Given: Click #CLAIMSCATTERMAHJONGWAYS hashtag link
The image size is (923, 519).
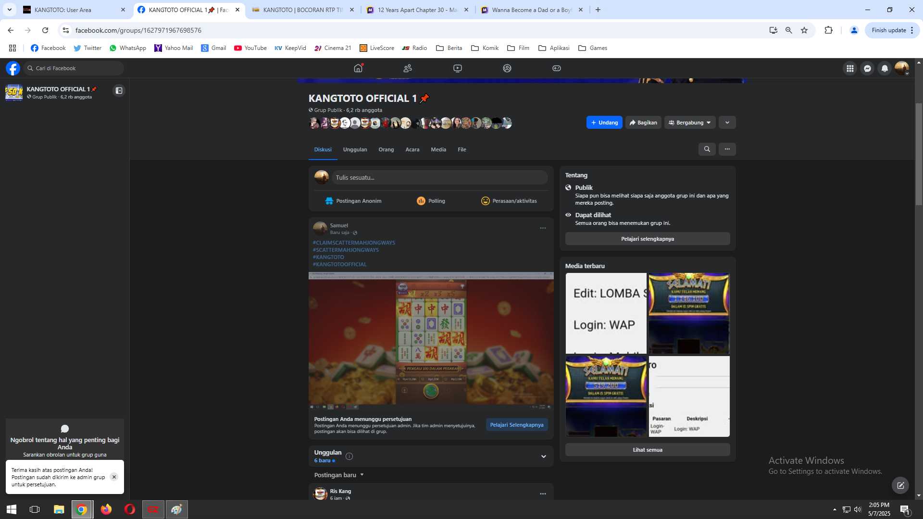Looking at the screenshot, I should tap(354, 243).
